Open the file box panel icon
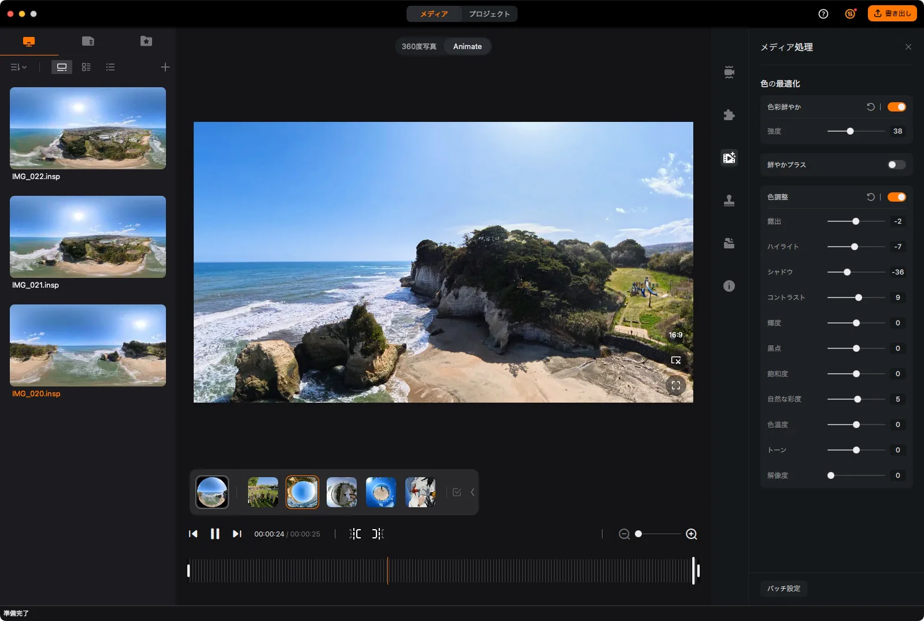924x621 pixels. [729, 243]
